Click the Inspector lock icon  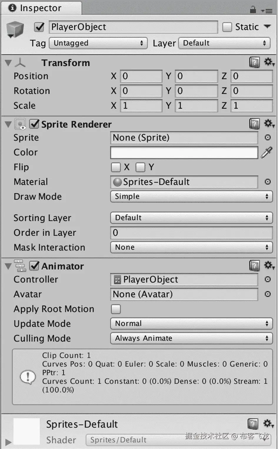tap(253, 10)
